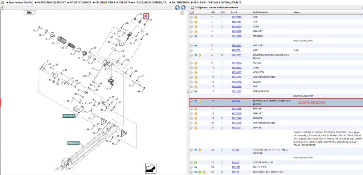Open linked diagram label 66.110.020

pos(73,143)
